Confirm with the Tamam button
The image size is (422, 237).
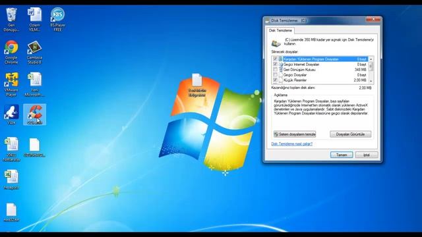pyautogui.click(x=342, y=155)
